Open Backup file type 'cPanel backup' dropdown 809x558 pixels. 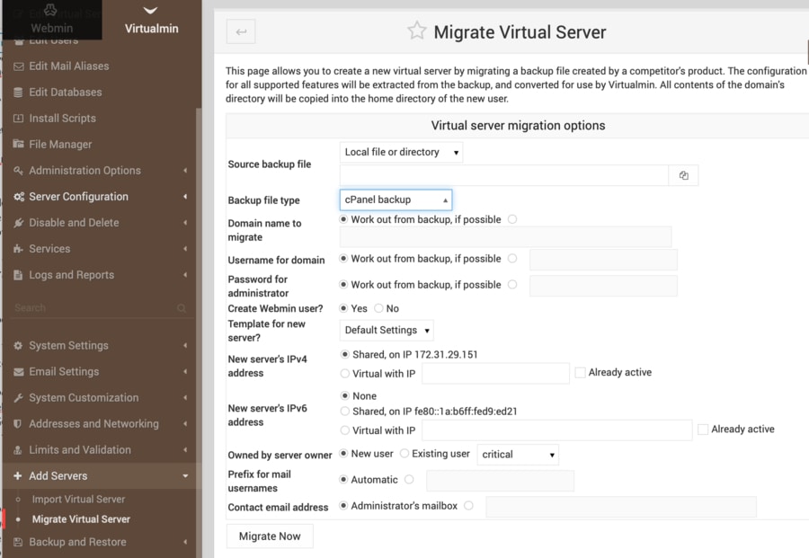pos(396,199)
